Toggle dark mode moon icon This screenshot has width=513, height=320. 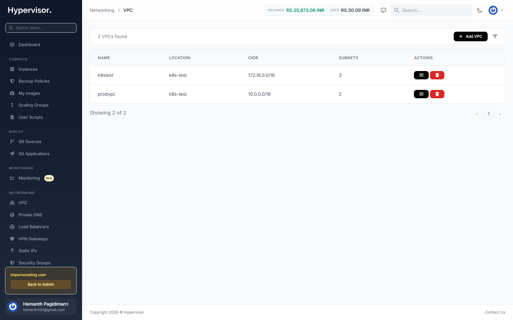pyautogui.click(x=480, y=10)
